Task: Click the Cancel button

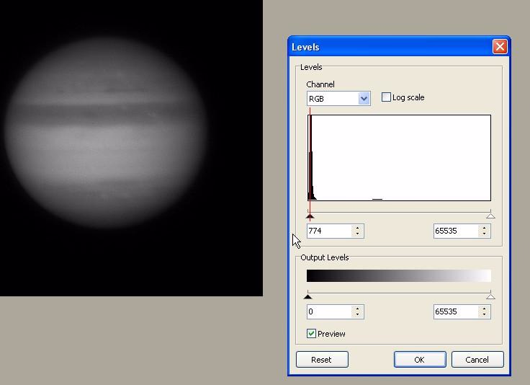Action: click(x=477, y=360)
